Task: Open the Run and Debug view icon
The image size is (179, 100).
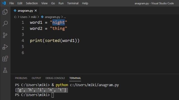Action: click(5, 47)
